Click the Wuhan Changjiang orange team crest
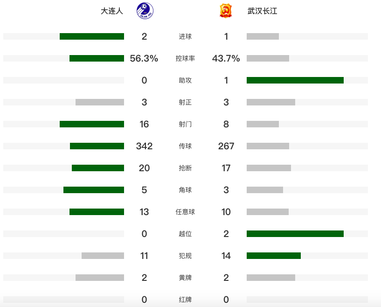381x307 pixels. (x=226, y=11)
